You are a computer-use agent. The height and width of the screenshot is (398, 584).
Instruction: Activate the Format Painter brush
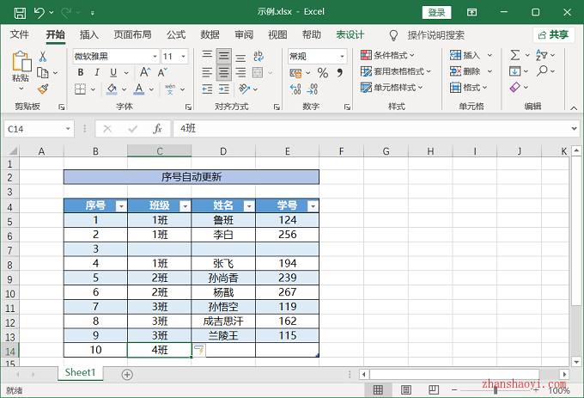(43, 89)
